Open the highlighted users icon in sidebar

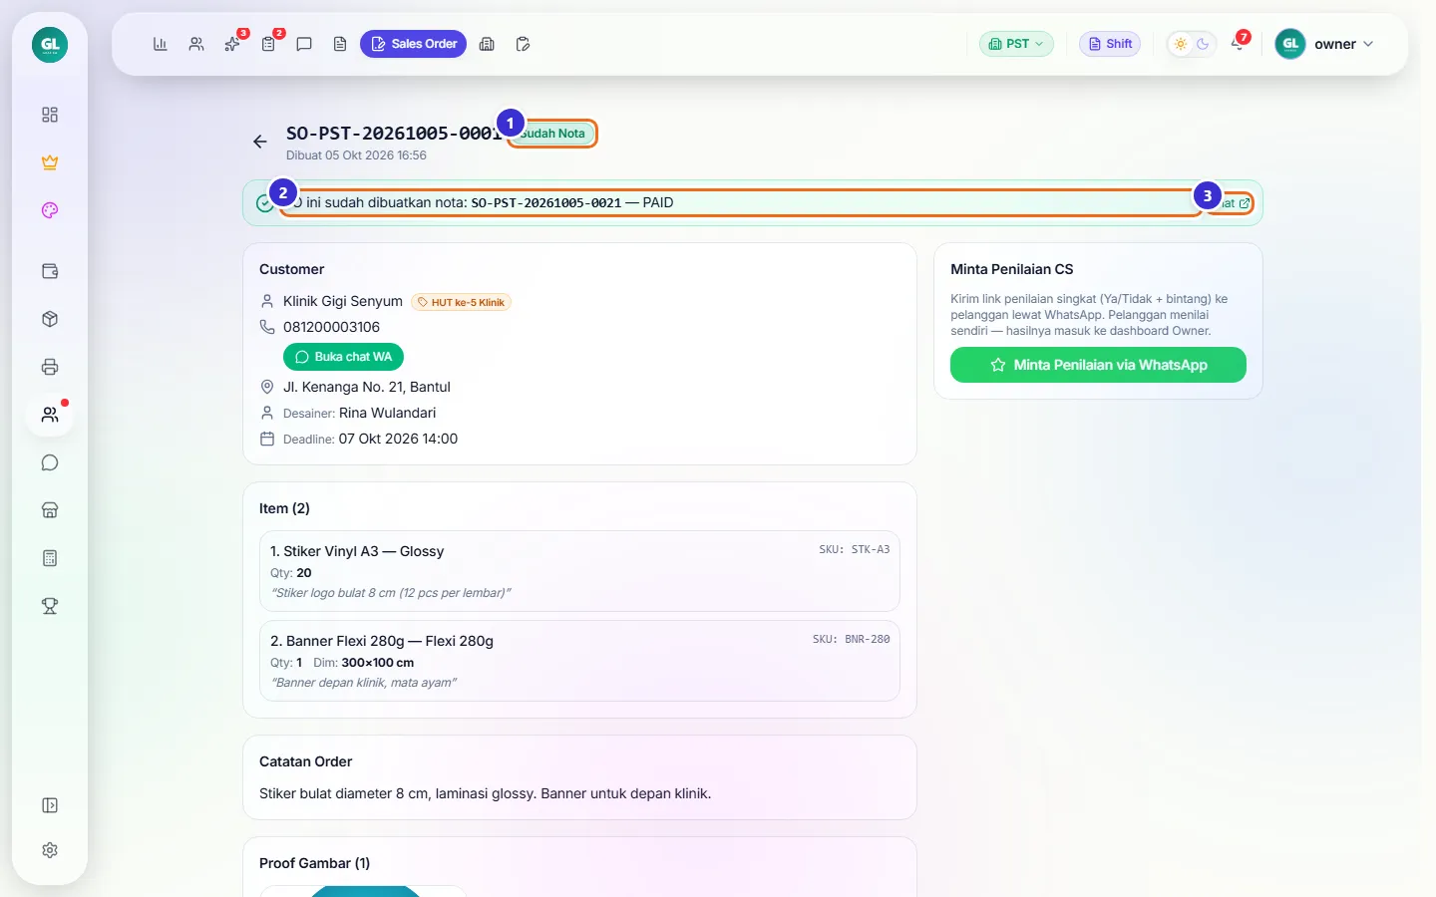click(x=50, y=415)
